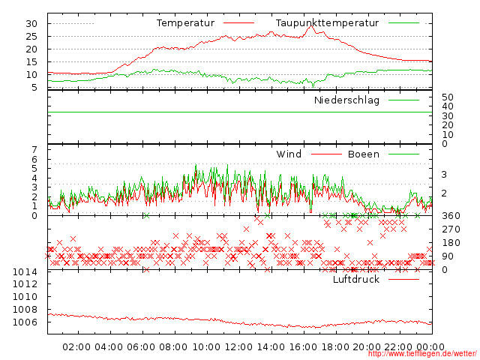Click the red Wind legend line
The width and height of the screenshot is (480, 360).
pos(326,154)
